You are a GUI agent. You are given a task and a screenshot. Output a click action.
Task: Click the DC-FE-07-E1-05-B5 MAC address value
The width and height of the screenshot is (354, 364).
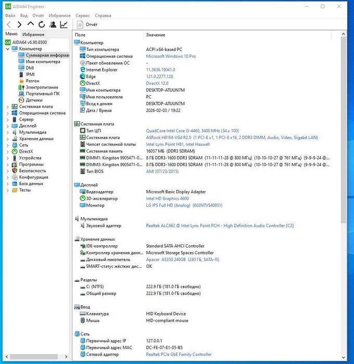165,347
